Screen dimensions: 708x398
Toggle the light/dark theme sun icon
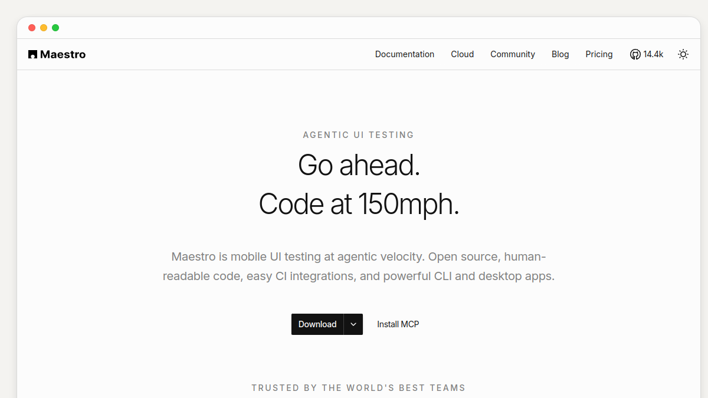[x=683, y=54]
